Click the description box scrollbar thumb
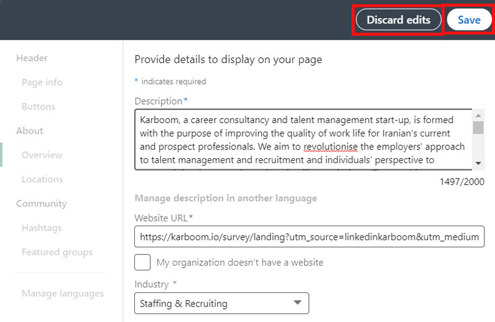Image resolution: width=495 pixels, height=322 pixels. tap(478, 128)
